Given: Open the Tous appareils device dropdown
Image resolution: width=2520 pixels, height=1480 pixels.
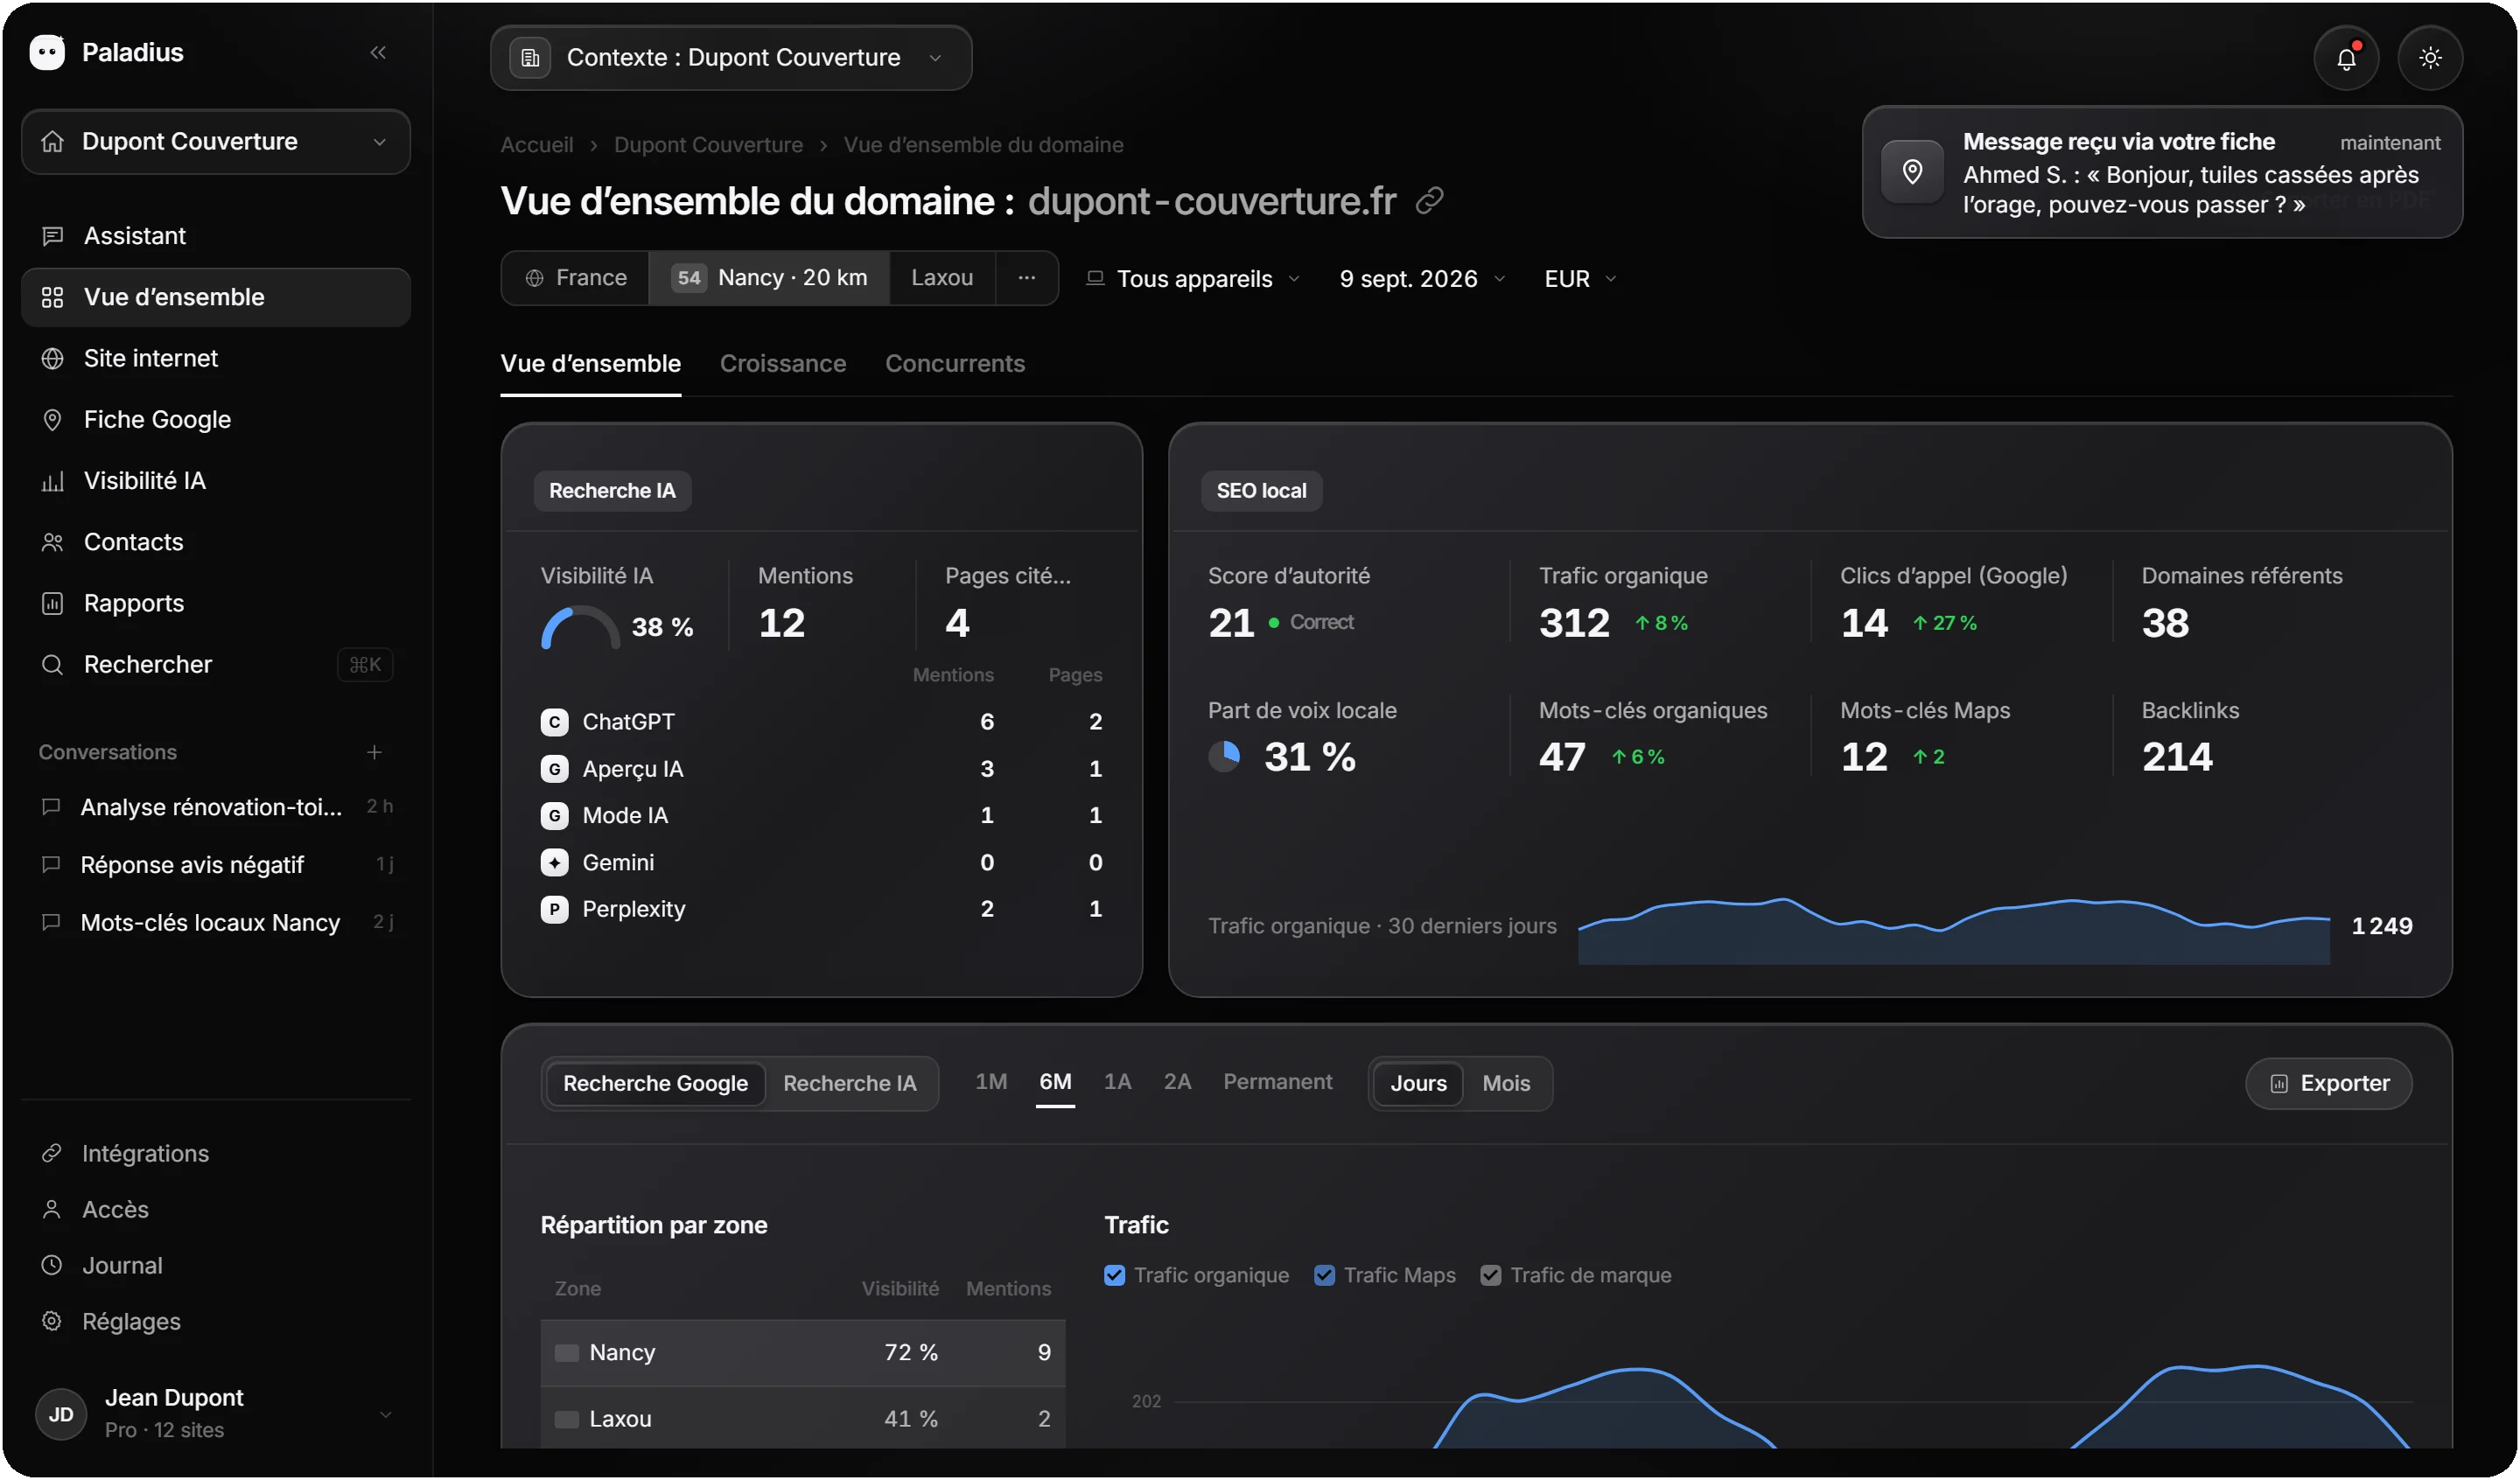Looking at the screenshot, I should pos(1193,279).
